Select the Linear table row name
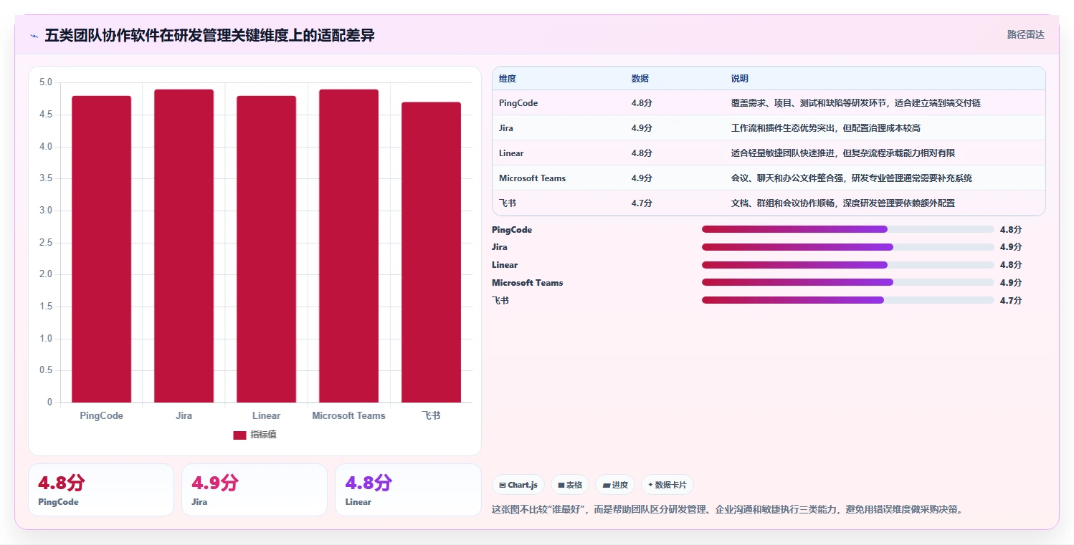Screen dimensions: 1074x545 tap(511, 153)
